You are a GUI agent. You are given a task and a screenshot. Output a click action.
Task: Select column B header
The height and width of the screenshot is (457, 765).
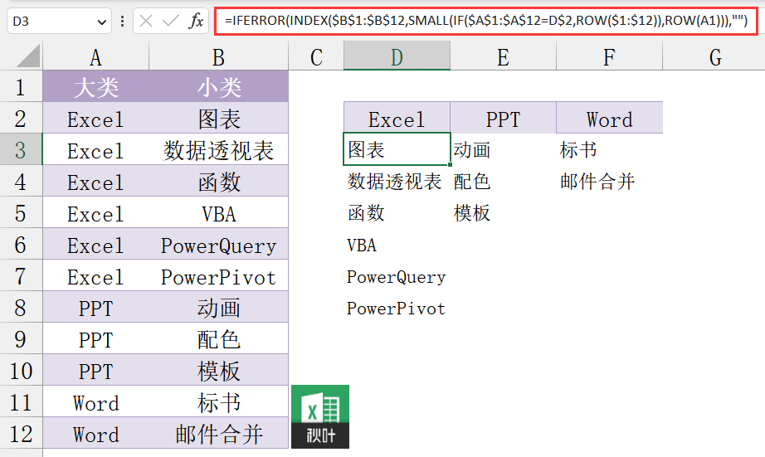[218, 56]
